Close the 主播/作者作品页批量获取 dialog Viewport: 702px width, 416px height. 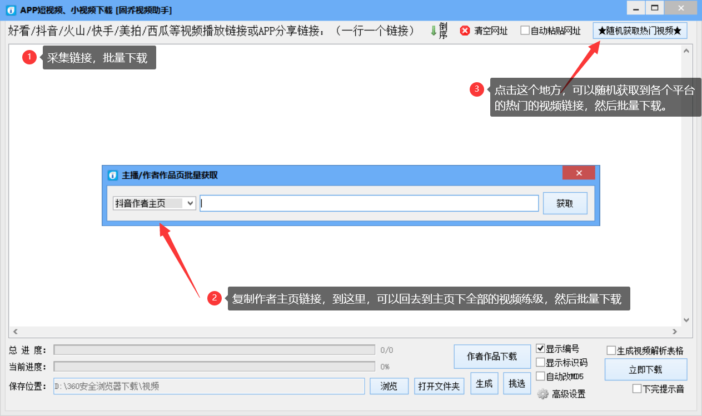579,173
